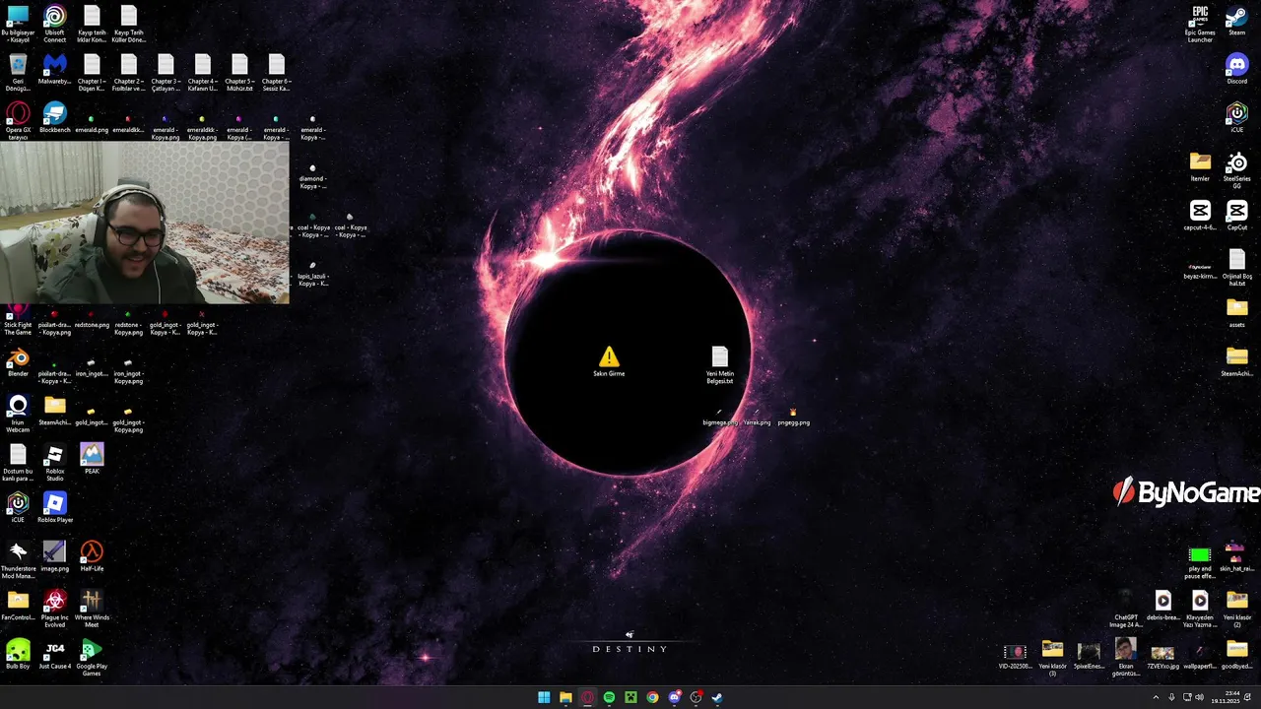Open the İtemler folder
The width and height of the screenshot is (1261, 709).
pos(1200,166)
